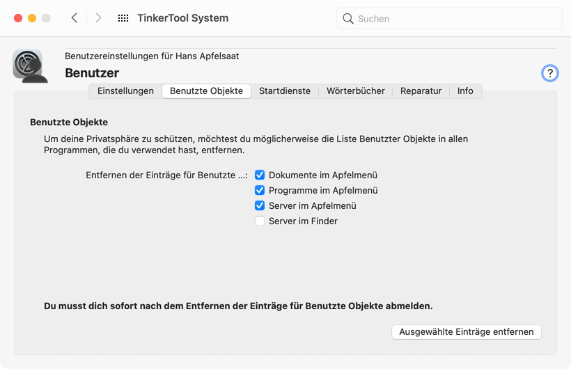
Task: Open help with the question mark button
Action: pyautogui.click(x=550, y=73)
